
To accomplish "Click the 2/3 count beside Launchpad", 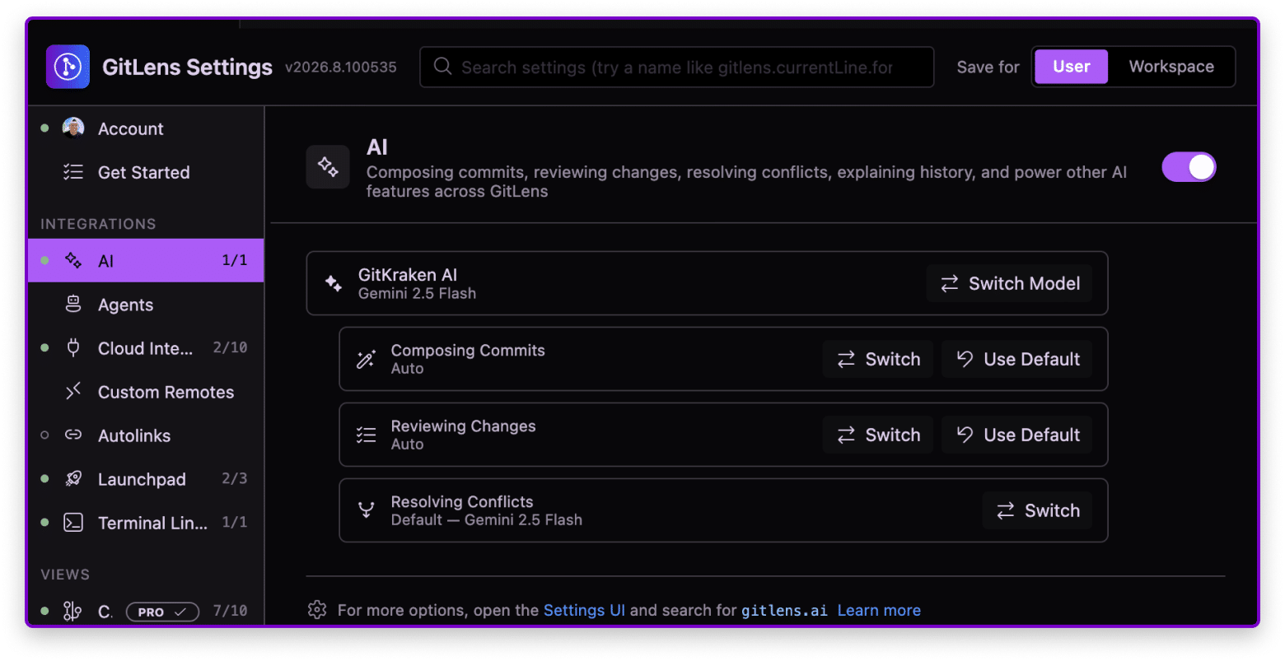I will click(234, 478).
